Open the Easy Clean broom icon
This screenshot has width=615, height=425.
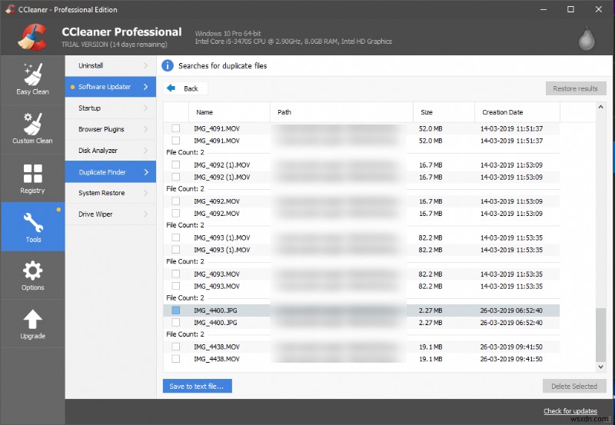point(32,75)
